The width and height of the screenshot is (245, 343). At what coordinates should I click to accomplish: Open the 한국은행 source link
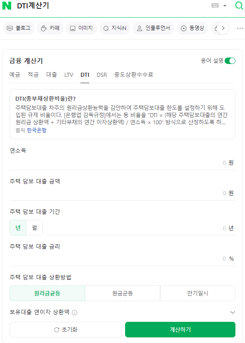tap(36, 130)
